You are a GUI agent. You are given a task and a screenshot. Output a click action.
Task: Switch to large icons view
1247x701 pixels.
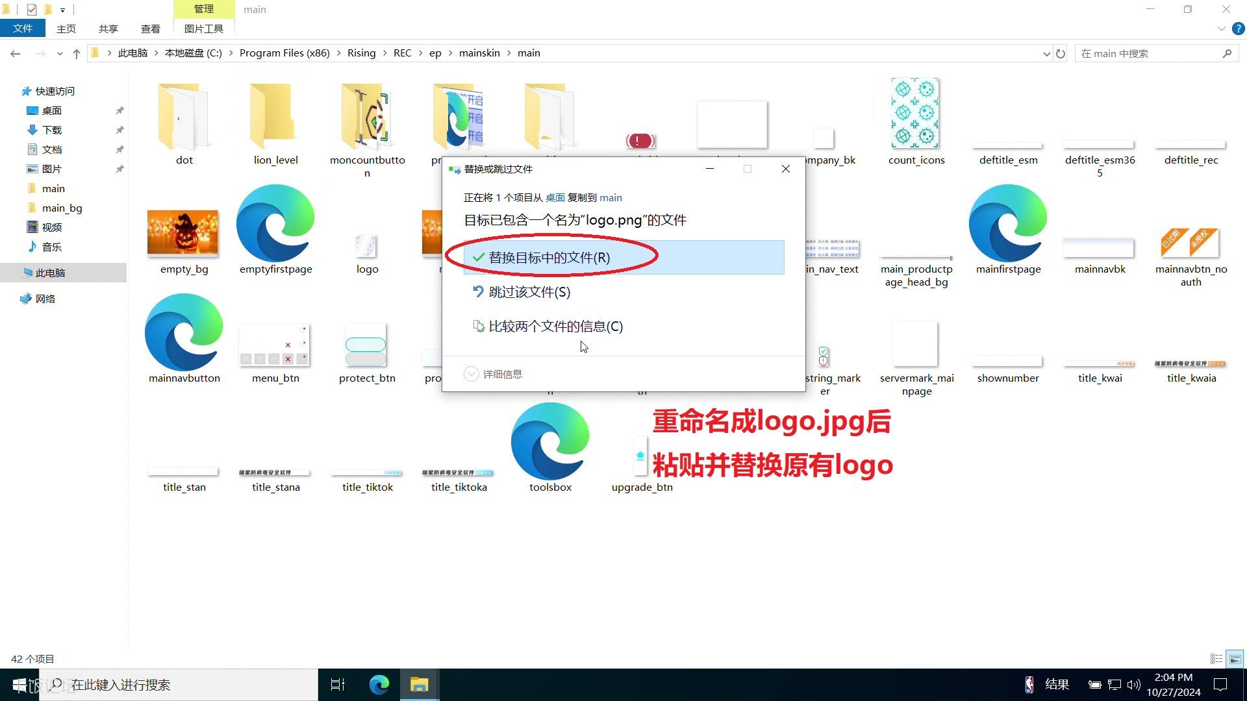[1235, 659]
